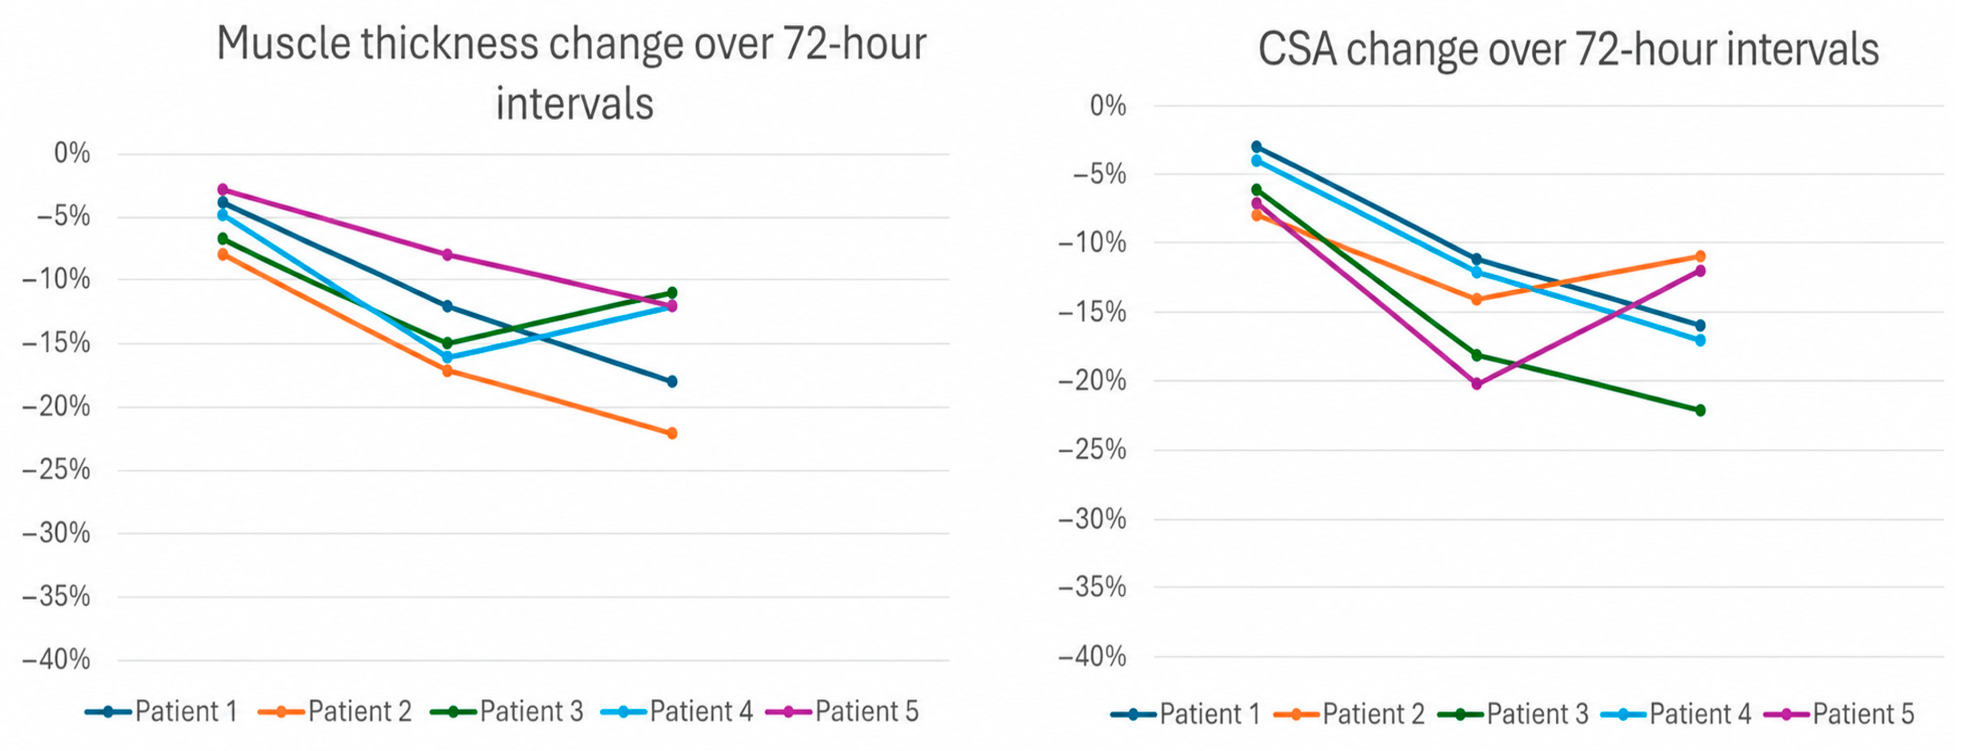This screenshot has height=751, width=1965.
Task: Click Patient 5 legend label in CSA chart
Action: (1864, 714)
